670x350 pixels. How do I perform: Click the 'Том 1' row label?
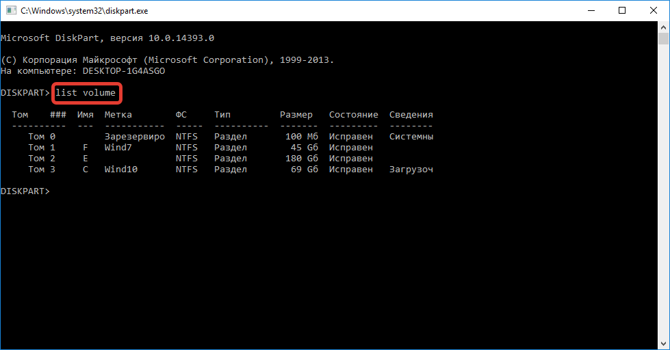pyautogui.click(x=42, y=147)
